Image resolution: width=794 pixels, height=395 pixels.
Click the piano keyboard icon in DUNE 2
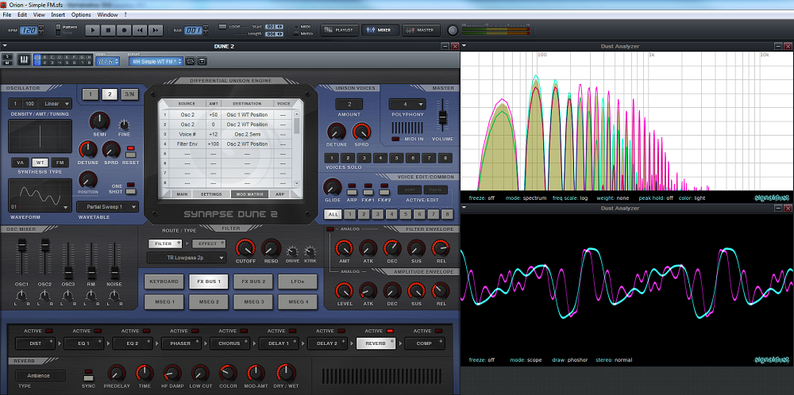point(25,60)
